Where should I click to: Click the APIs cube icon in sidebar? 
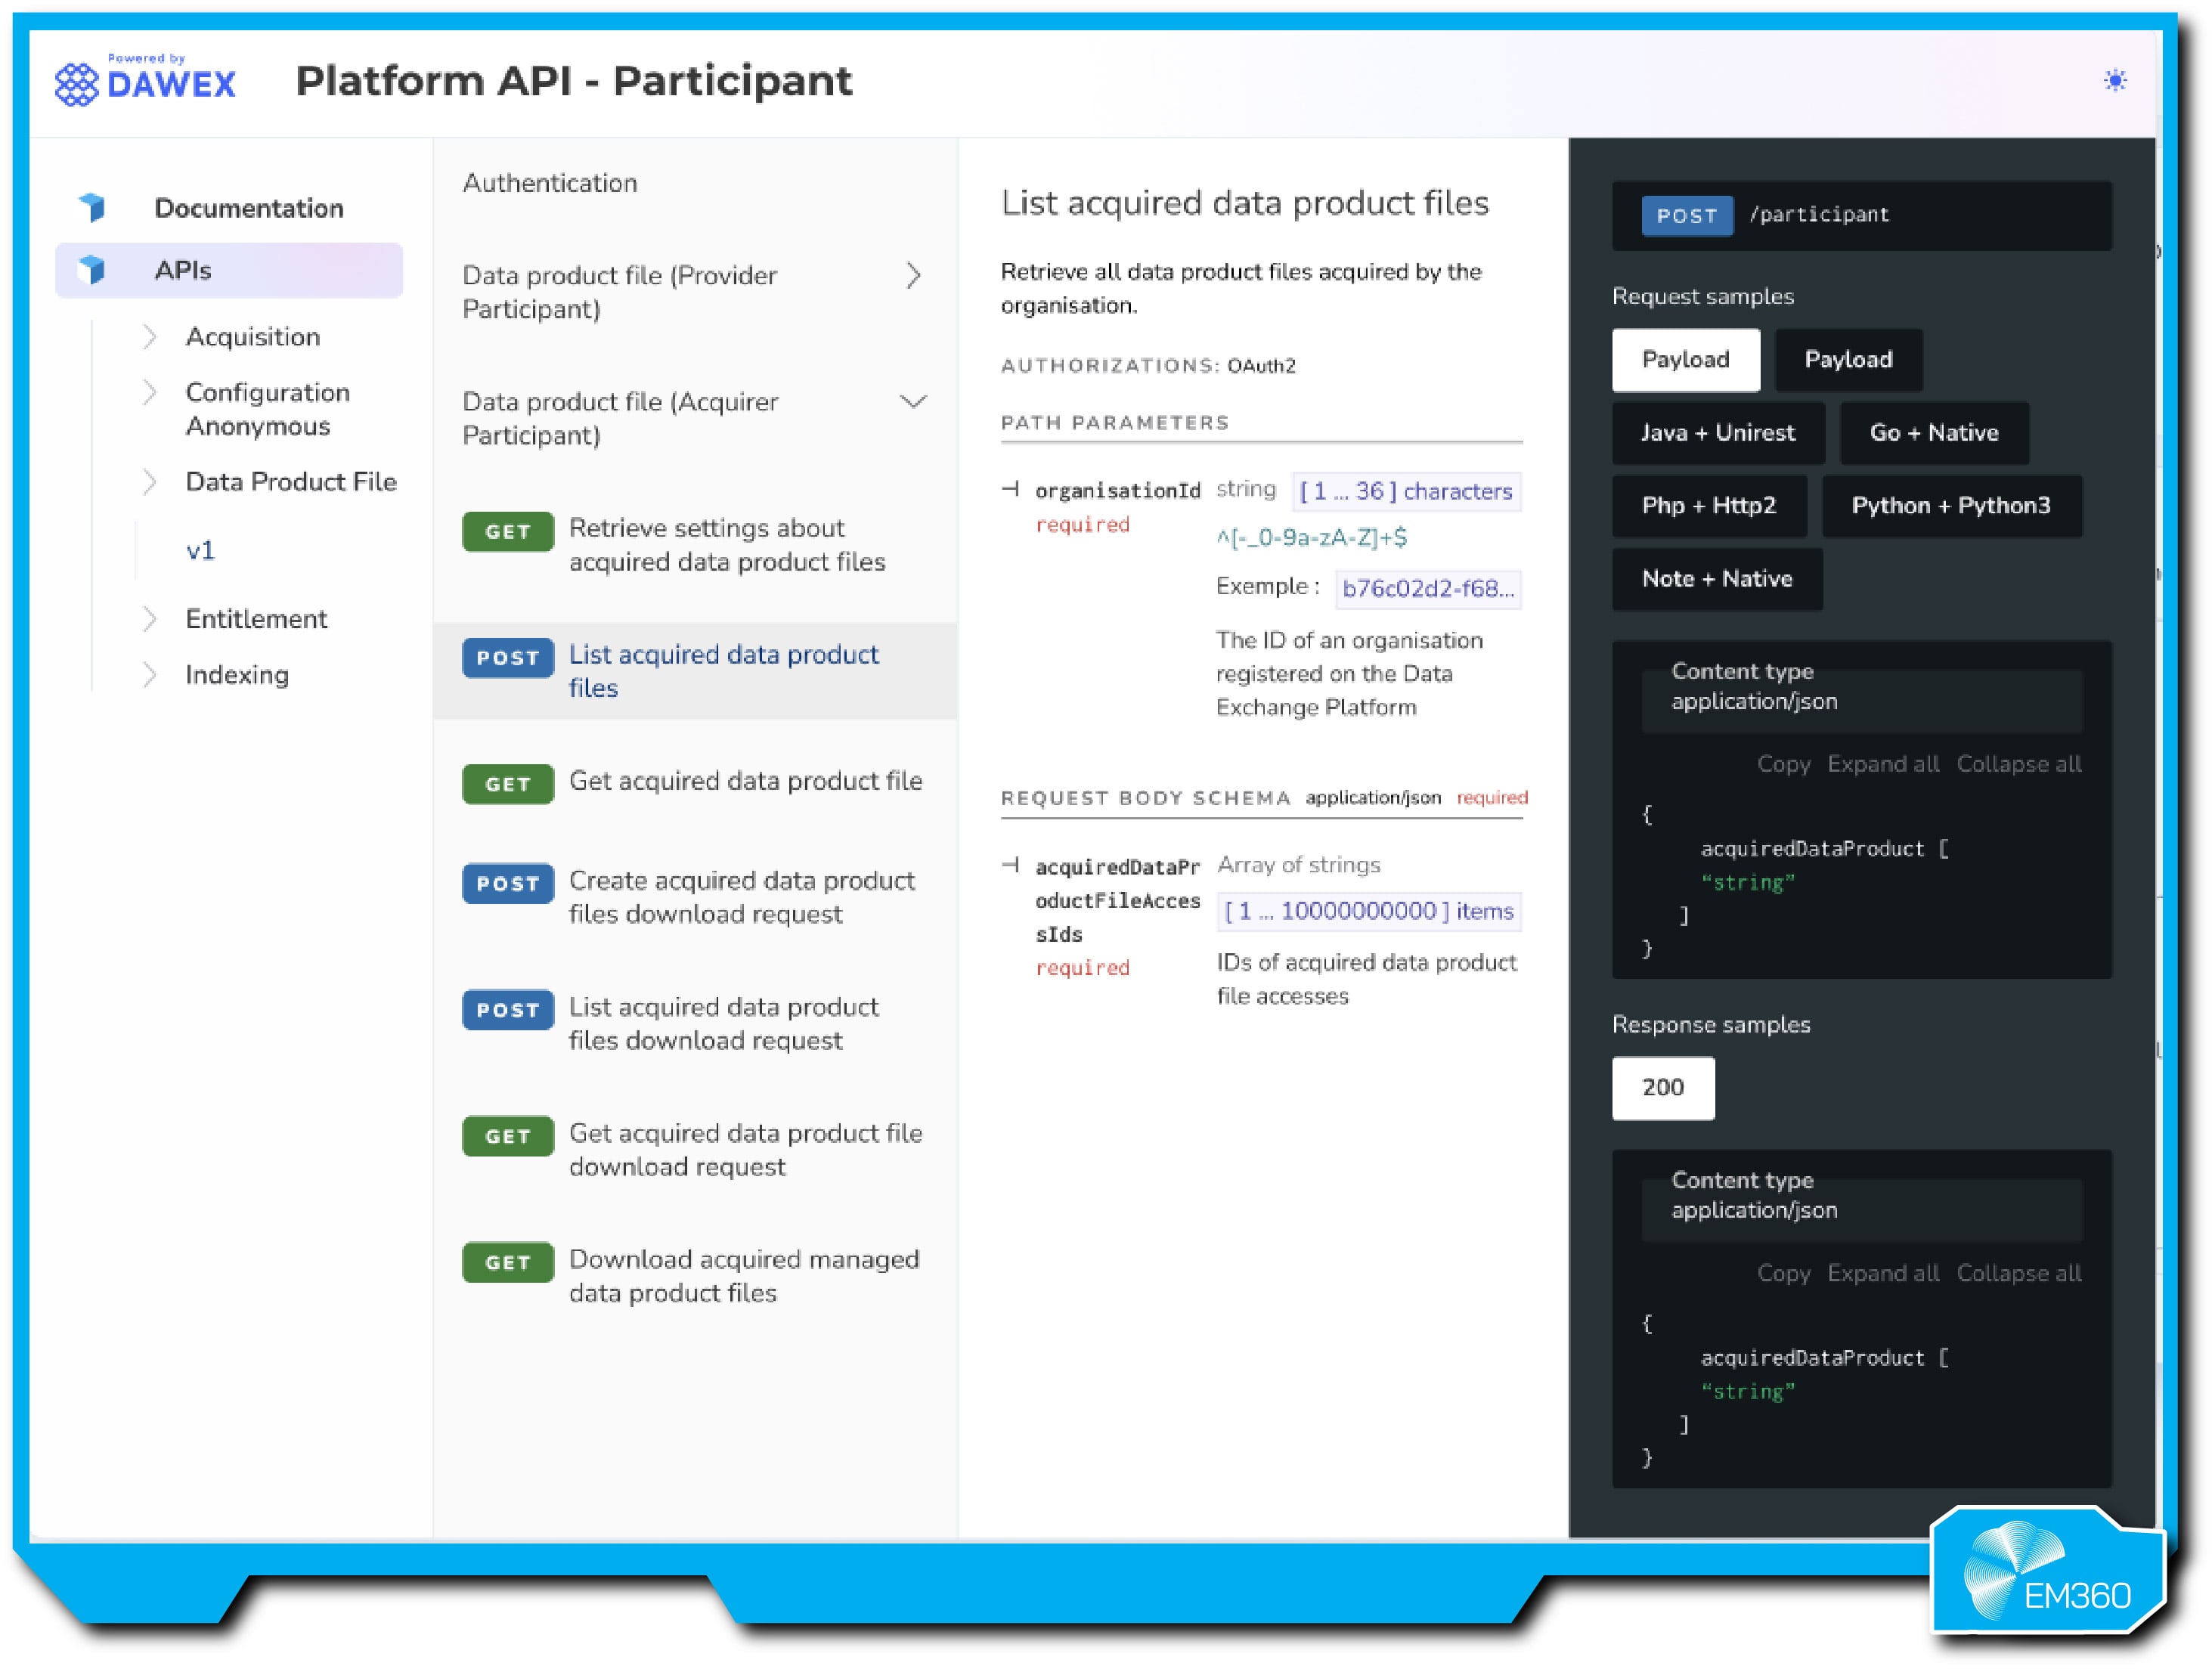tap(91, 269)
